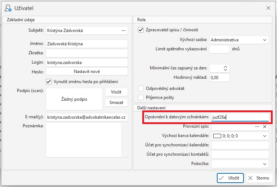
Task: Click Smazat to delete signature
Action: tap(116, 102)
